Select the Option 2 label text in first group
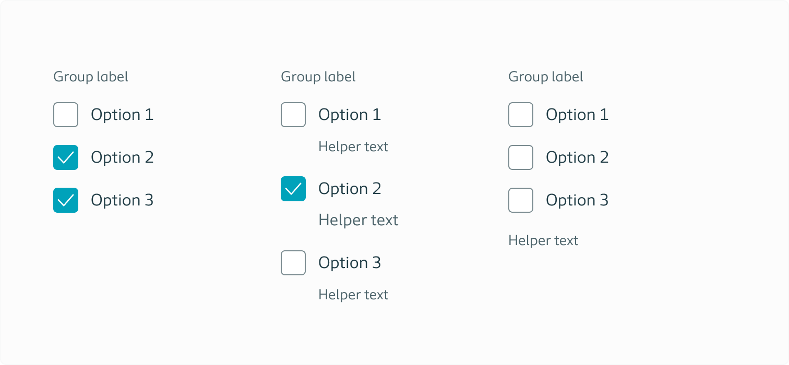The height and width of the screenshot is (365, 789). point(122,157)
